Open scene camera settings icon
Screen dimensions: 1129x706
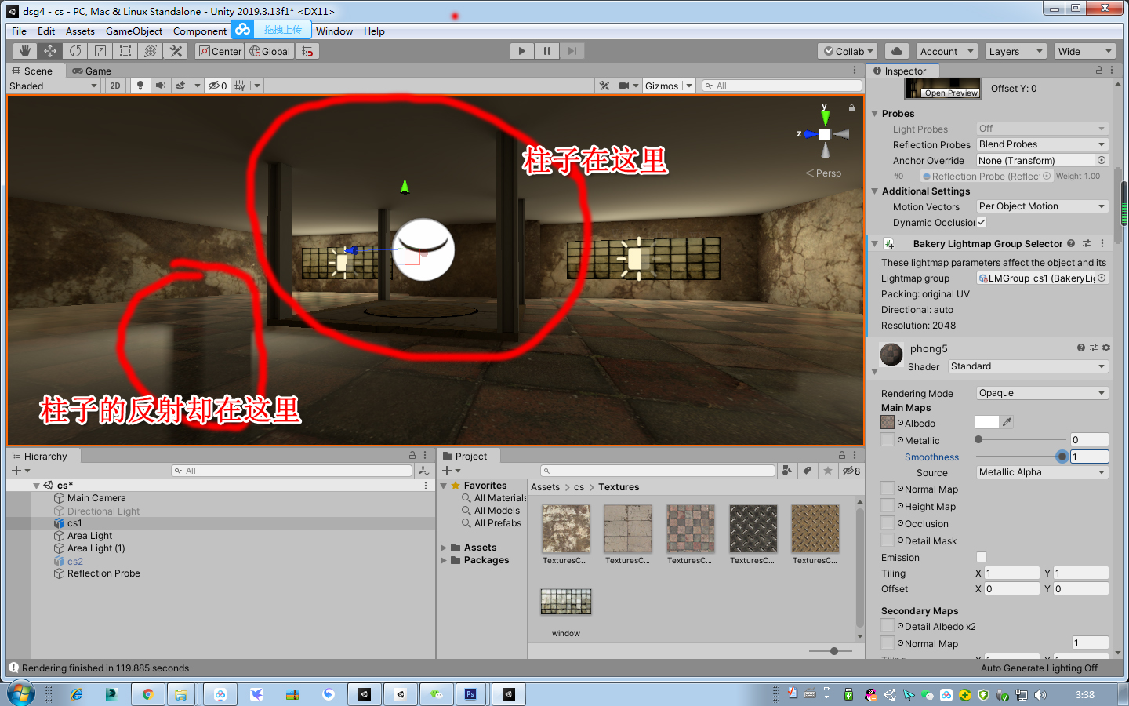625,86
